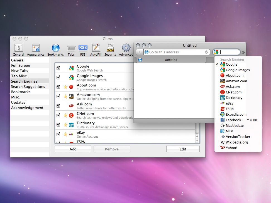Click the star next to CNet.com
The height and width of the screenshot is (203, 271).
click(65, 115)
